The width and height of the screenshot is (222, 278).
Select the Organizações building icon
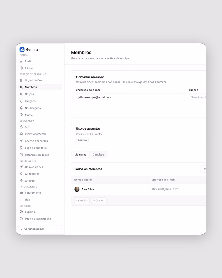pyautogui.click(x=21, y=80)
